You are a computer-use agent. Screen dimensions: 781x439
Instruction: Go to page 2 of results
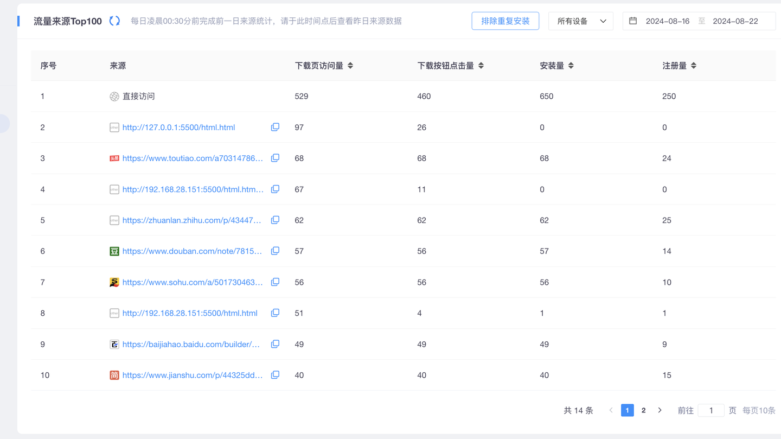point(644,410)
